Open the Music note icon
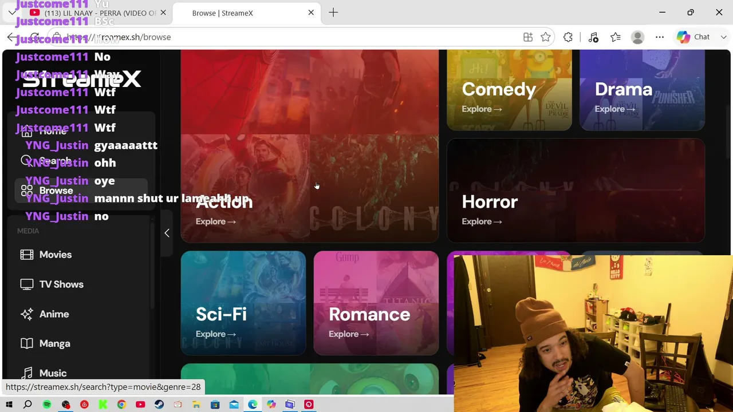The width and height of the screenshot is (733, 412). (27, 373)
